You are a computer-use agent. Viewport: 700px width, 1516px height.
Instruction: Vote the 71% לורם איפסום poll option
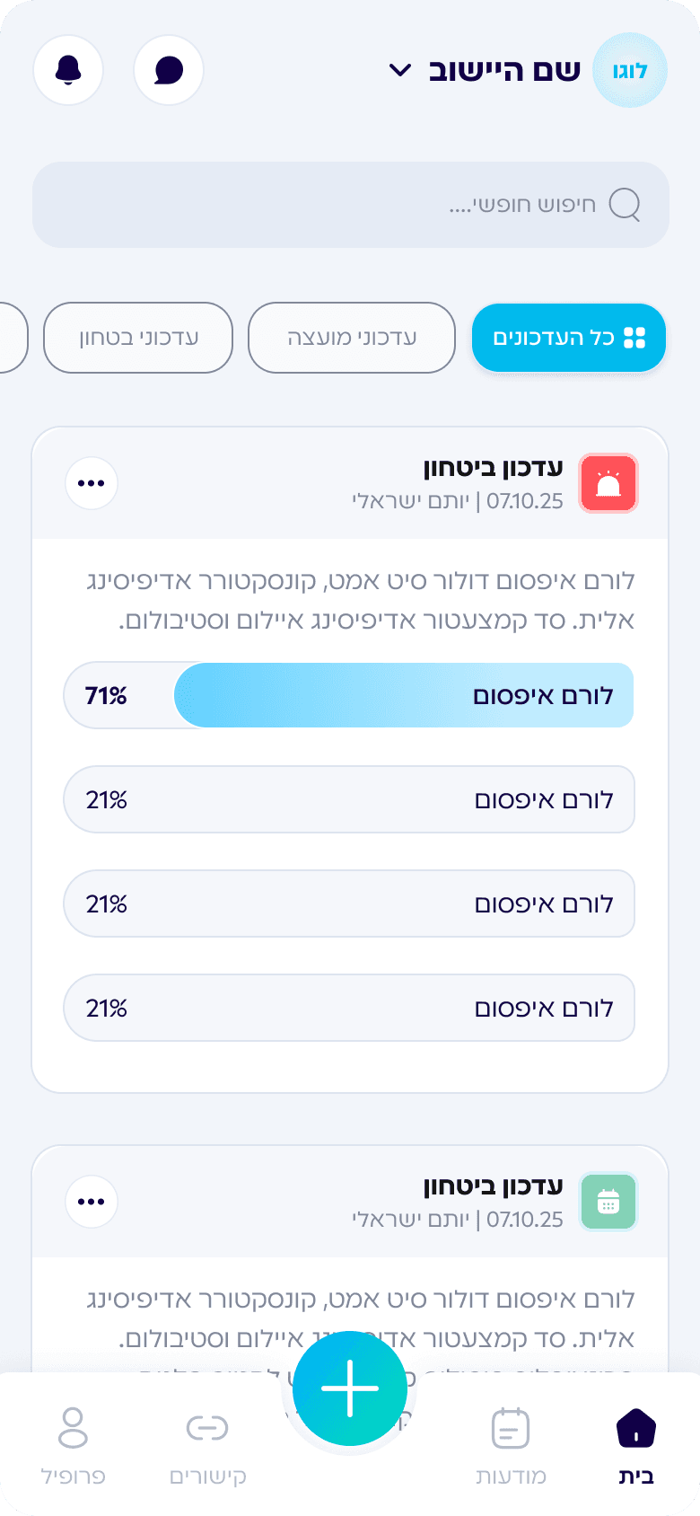pyautogui.click(x=349, y=694)
